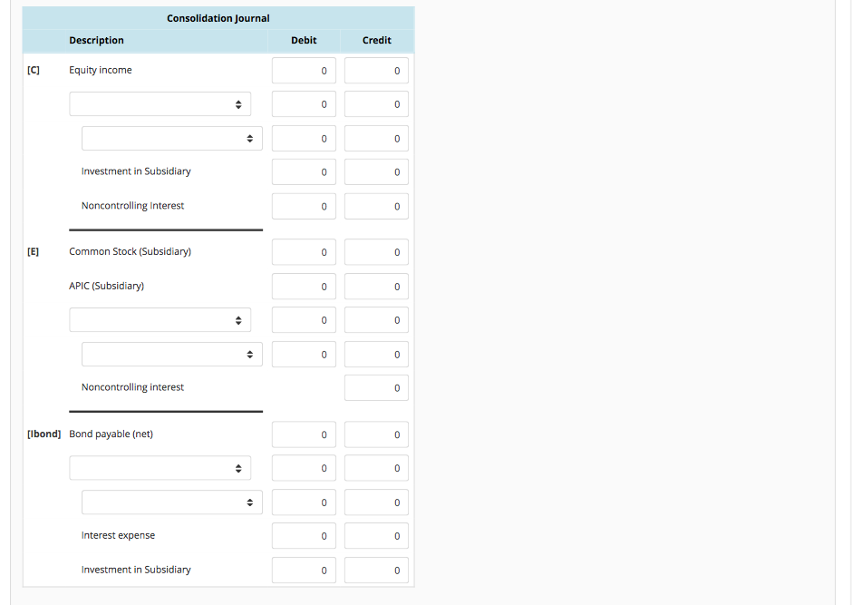The image size is (852, 605).
Task: Expand the indented dropdown in section [E]
Action: coord(171,354)
